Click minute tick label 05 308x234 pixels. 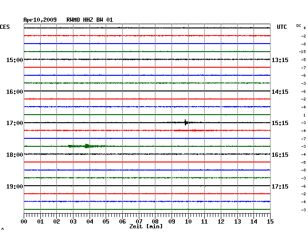pos(106,222)
